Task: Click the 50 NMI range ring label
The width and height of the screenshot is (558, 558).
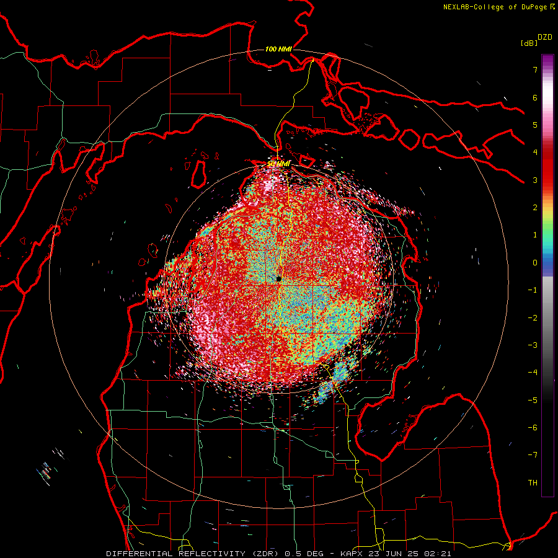Action: tap(278, 164)
